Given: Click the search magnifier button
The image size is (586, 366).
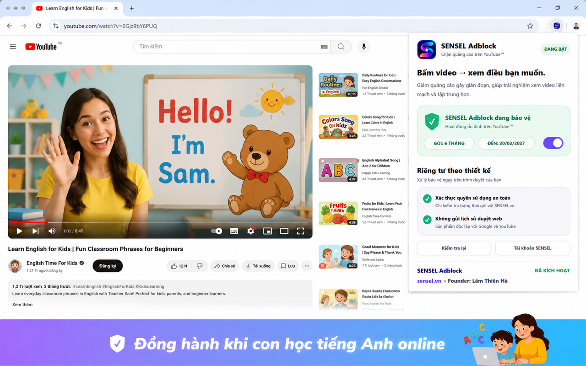Looking at the screenshot, I should [x=341, y=47].
